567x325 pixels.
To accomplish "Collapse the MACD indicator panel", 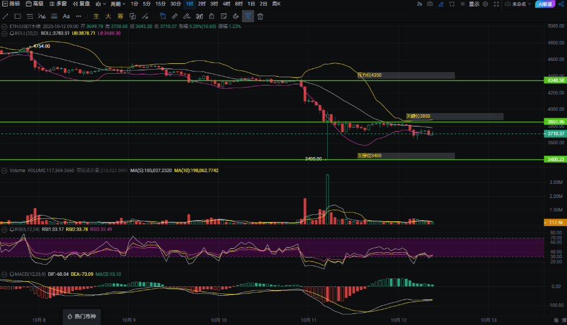I will point(5,274).
